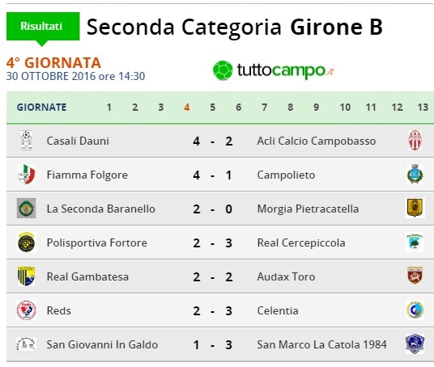434x367 pixels.
Task: Click the tuttocampo green soccer ball logo
Action: 223,70
